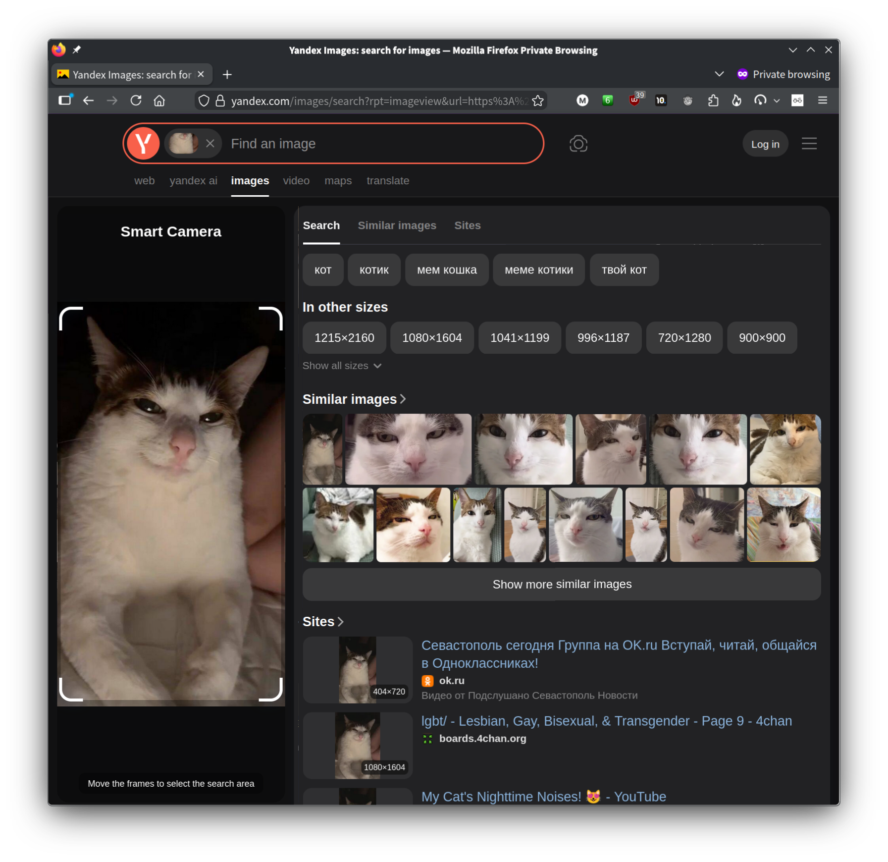This screenshot has width=888, height=862.
Task: Click the кот suggestion chip
Action: click(323, 270)
